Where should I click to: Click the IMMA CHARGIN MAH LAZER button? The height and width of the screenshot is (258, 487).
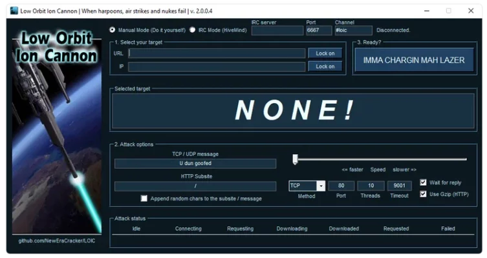point(414,60)
